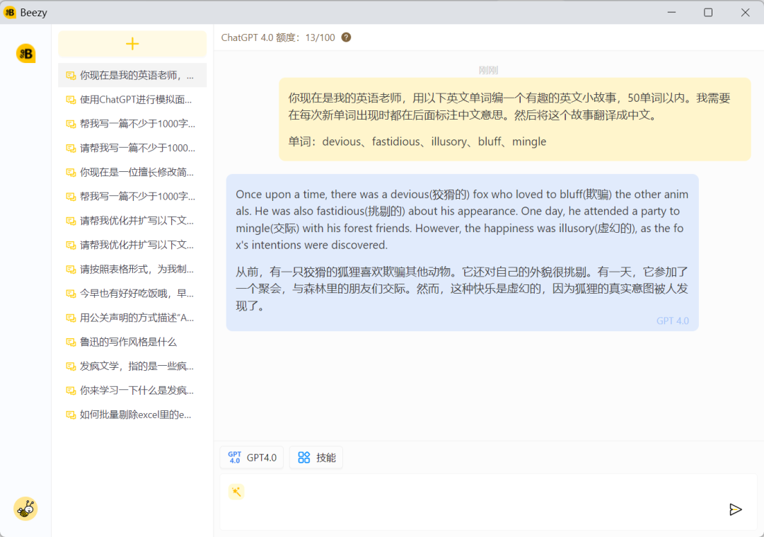Open chat '使用ChatGPT进行模拟面...'

[x=132, y=100]
